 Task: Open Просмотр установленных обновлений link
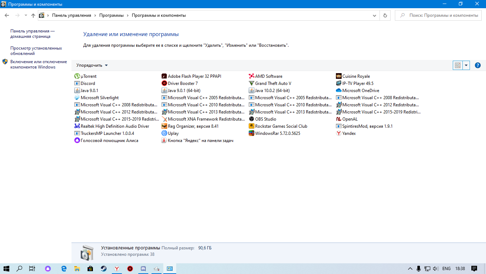(x=36, y=51)
